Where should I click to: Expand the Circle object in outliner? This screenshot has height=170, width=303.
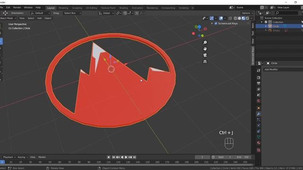click(x=266, y=26)
